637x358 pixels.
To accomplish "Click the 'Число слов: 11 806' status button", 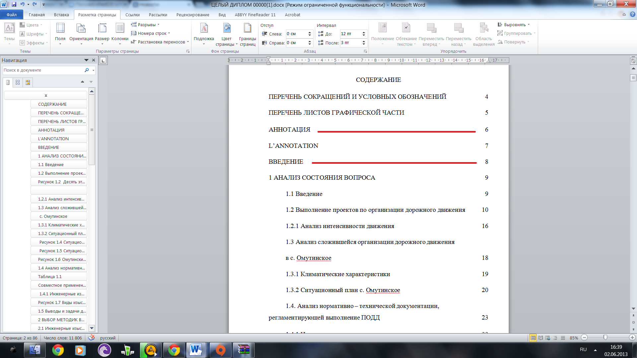I will [x=63, y=338].
